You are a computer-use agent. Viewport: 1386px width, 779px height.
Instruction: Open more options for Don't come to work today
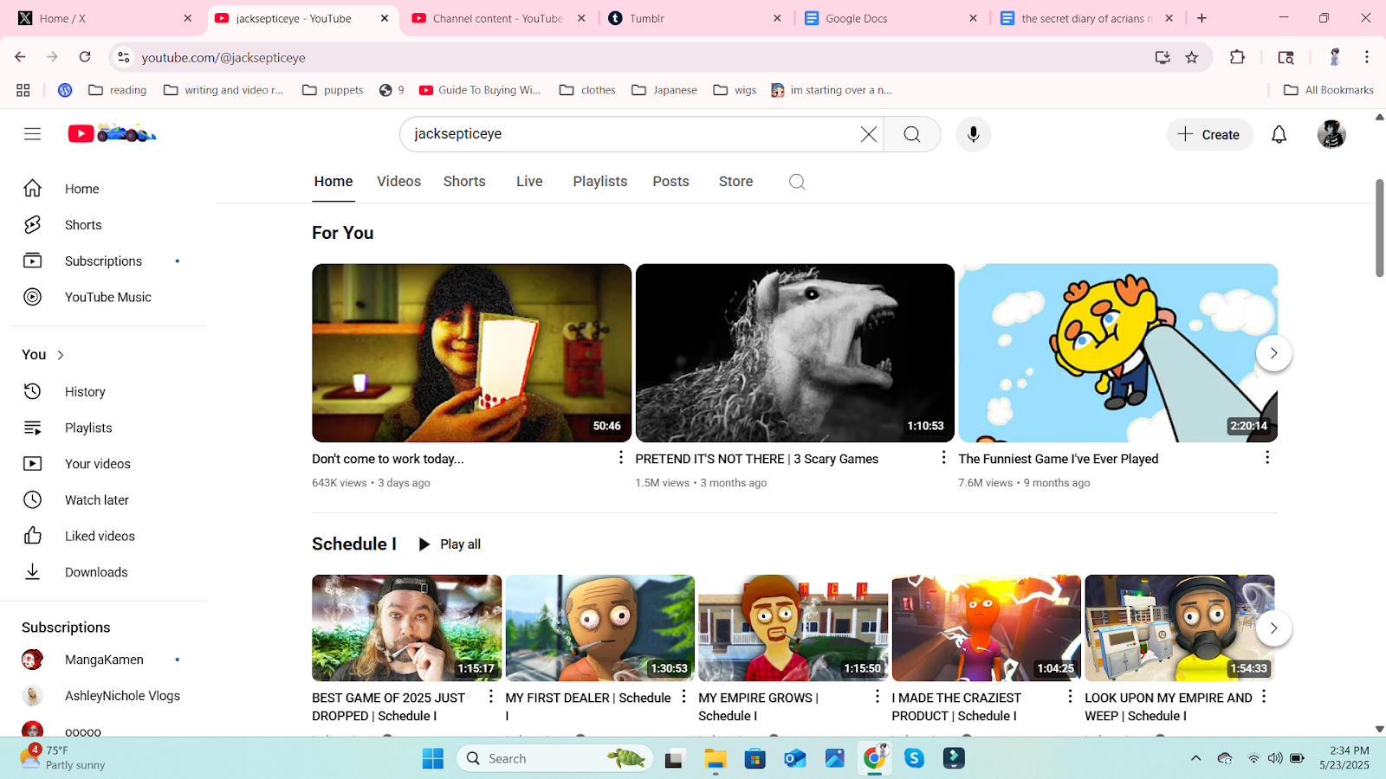[620, 457]
